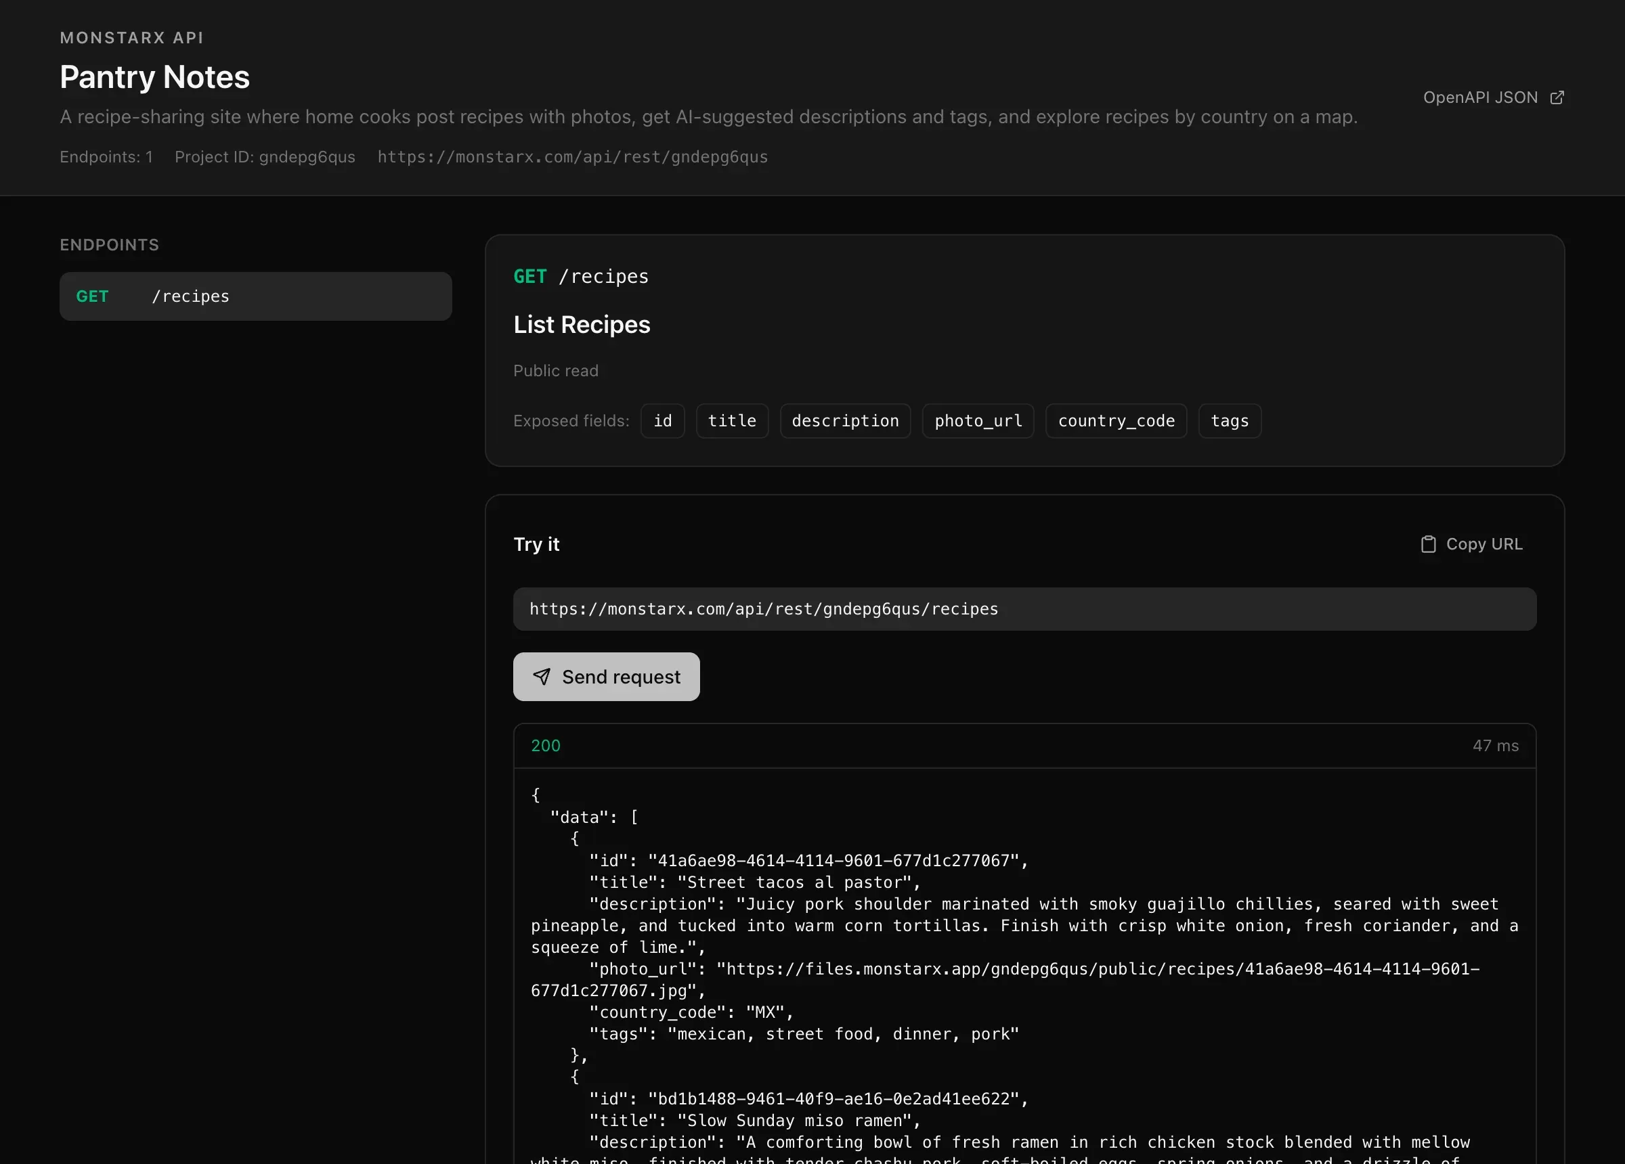The width and height of the screenshot is (1625, 1164).
Task: Copy the endpoint URL with Copy URL
Action: tap(1472, 544)
